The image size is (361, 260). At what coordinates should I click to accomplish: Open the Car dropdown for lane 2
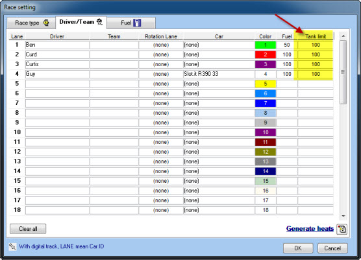[219, 54]
